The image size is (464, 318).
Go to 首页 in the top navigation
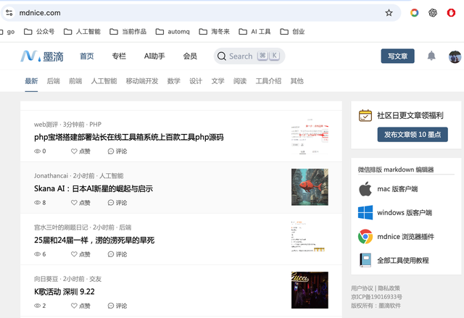point(87,57)
